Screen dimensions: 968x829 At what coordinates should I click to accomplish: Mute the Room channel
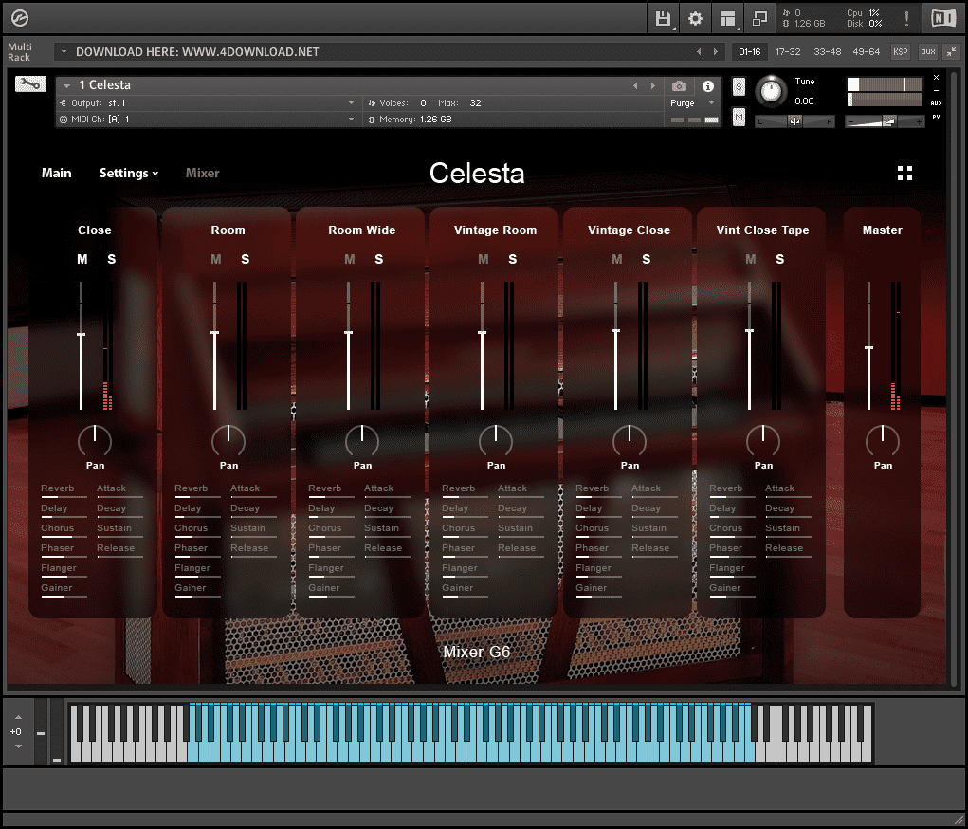pos(215,260)
